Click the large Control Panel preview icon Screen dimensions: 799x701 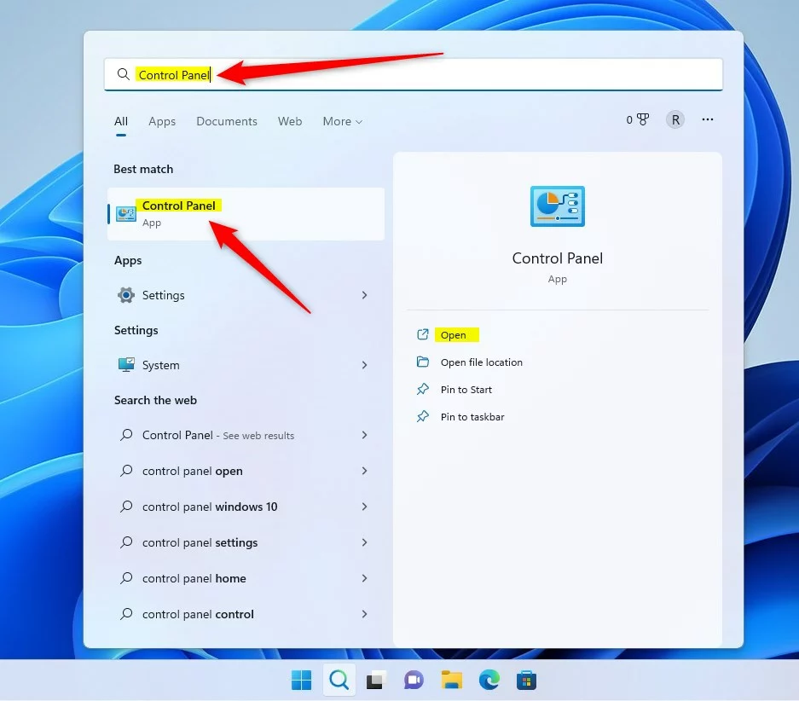tap(558, 206)
